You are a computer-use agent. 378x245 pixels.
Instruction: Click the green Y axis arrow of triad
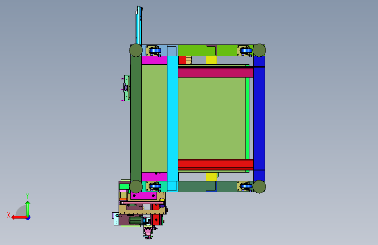click(x=28, y=209)
